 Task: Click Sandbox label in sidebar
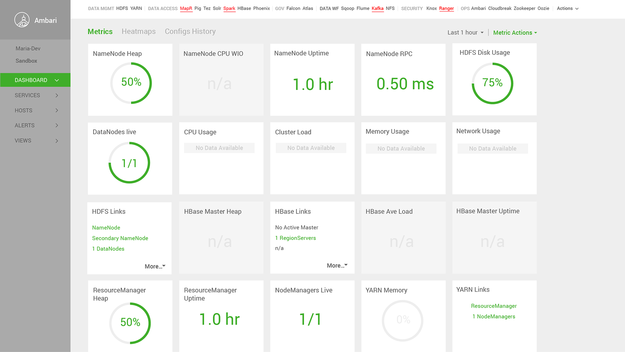26,61
